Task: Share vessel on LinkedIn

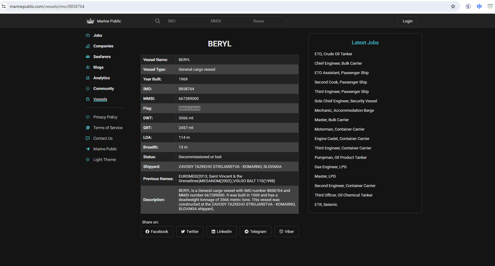Action: 221,232
